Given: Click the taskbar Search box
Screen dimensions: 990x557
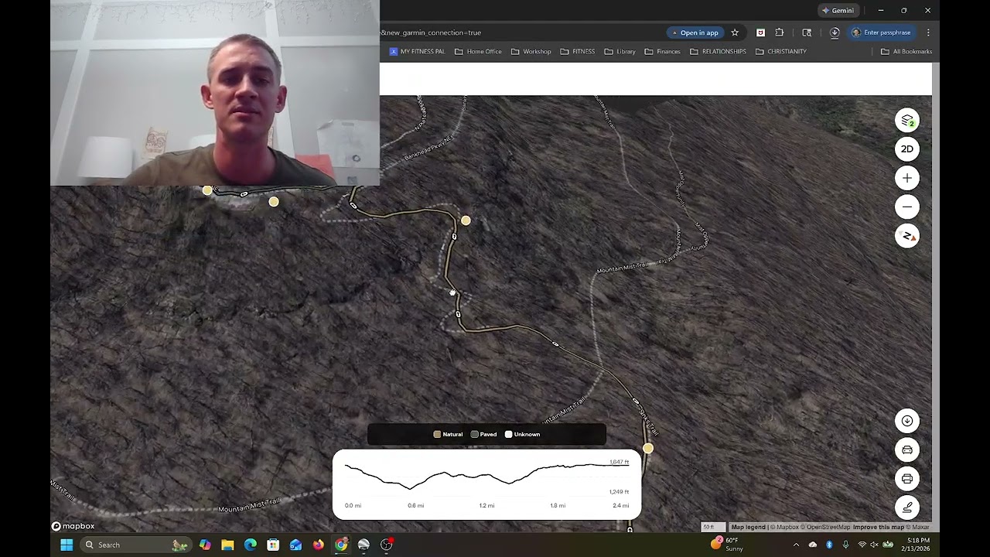Looking at the screenshot, I should click(135, 545).
